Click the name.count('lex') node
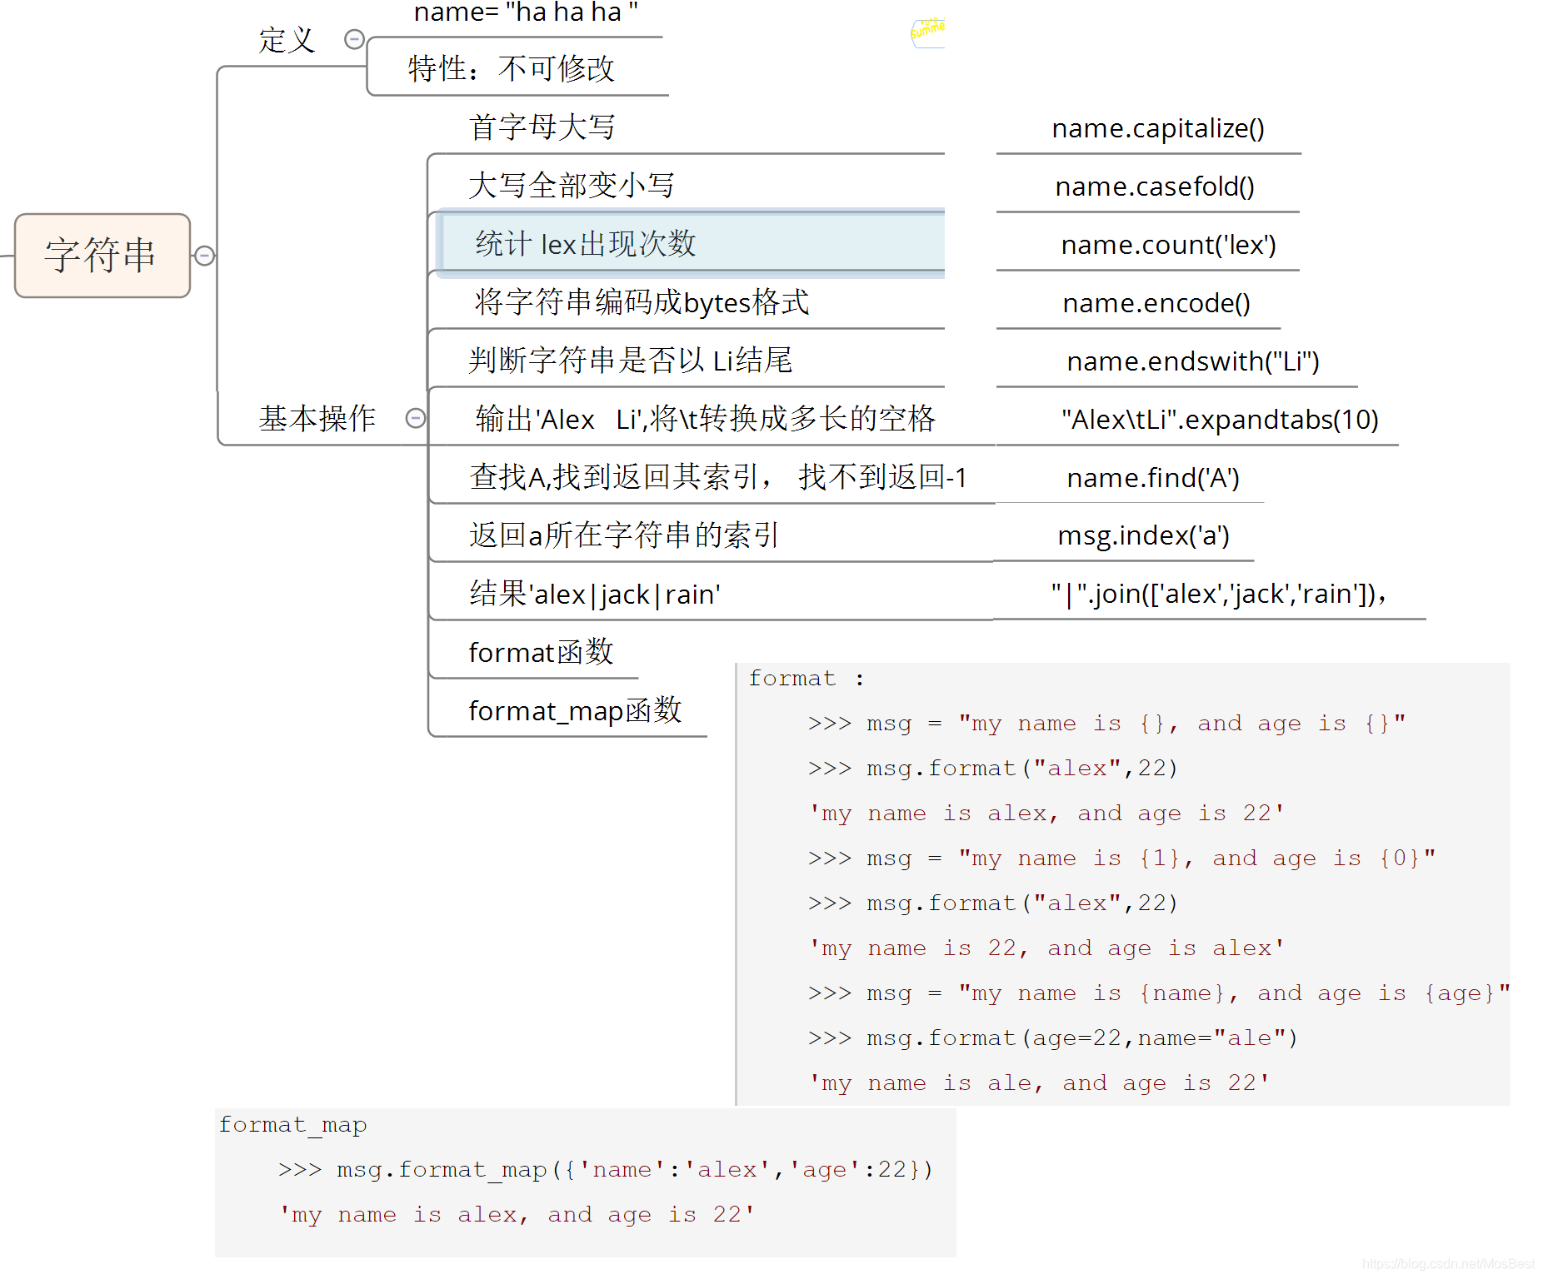Screen dimensions: 1543x1279 [x=1169, y=245]
